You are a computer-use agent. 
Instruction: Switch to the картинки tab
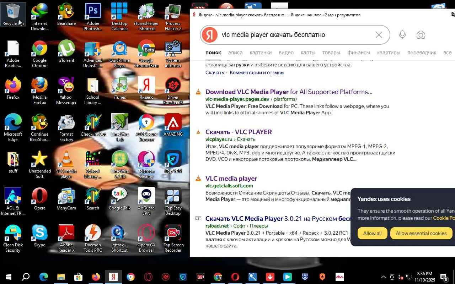click(x=261, y=53)
